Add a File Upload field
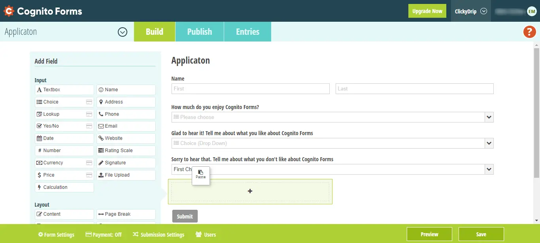540x243 pixels. (x=126, y=175)
